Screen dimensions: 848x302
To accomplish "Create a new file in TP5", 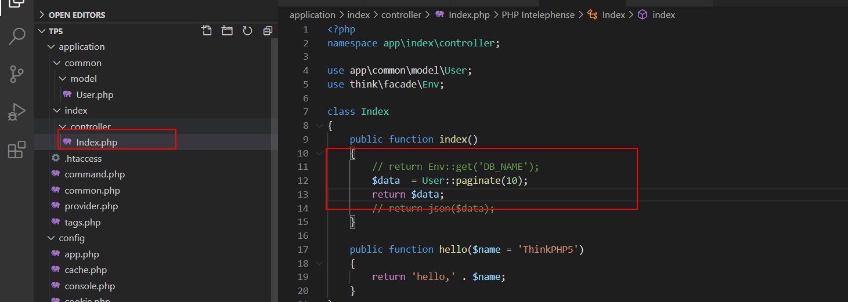I will tap(206, 31).
